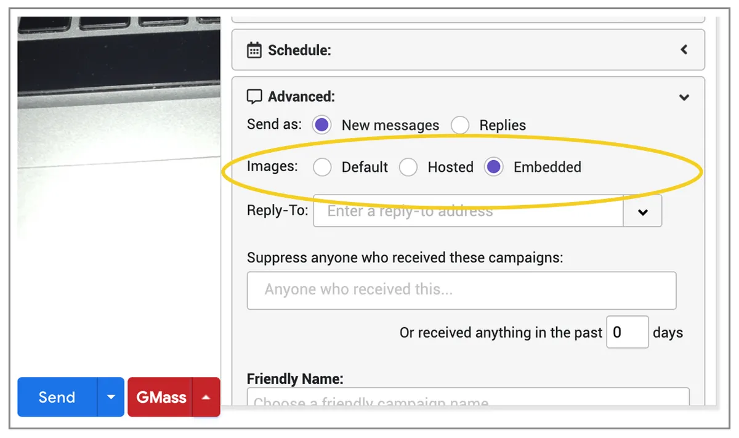Collapse the Advanced section chevron
The width and height of the screenshot is (739, 438).
pos(684,97)
